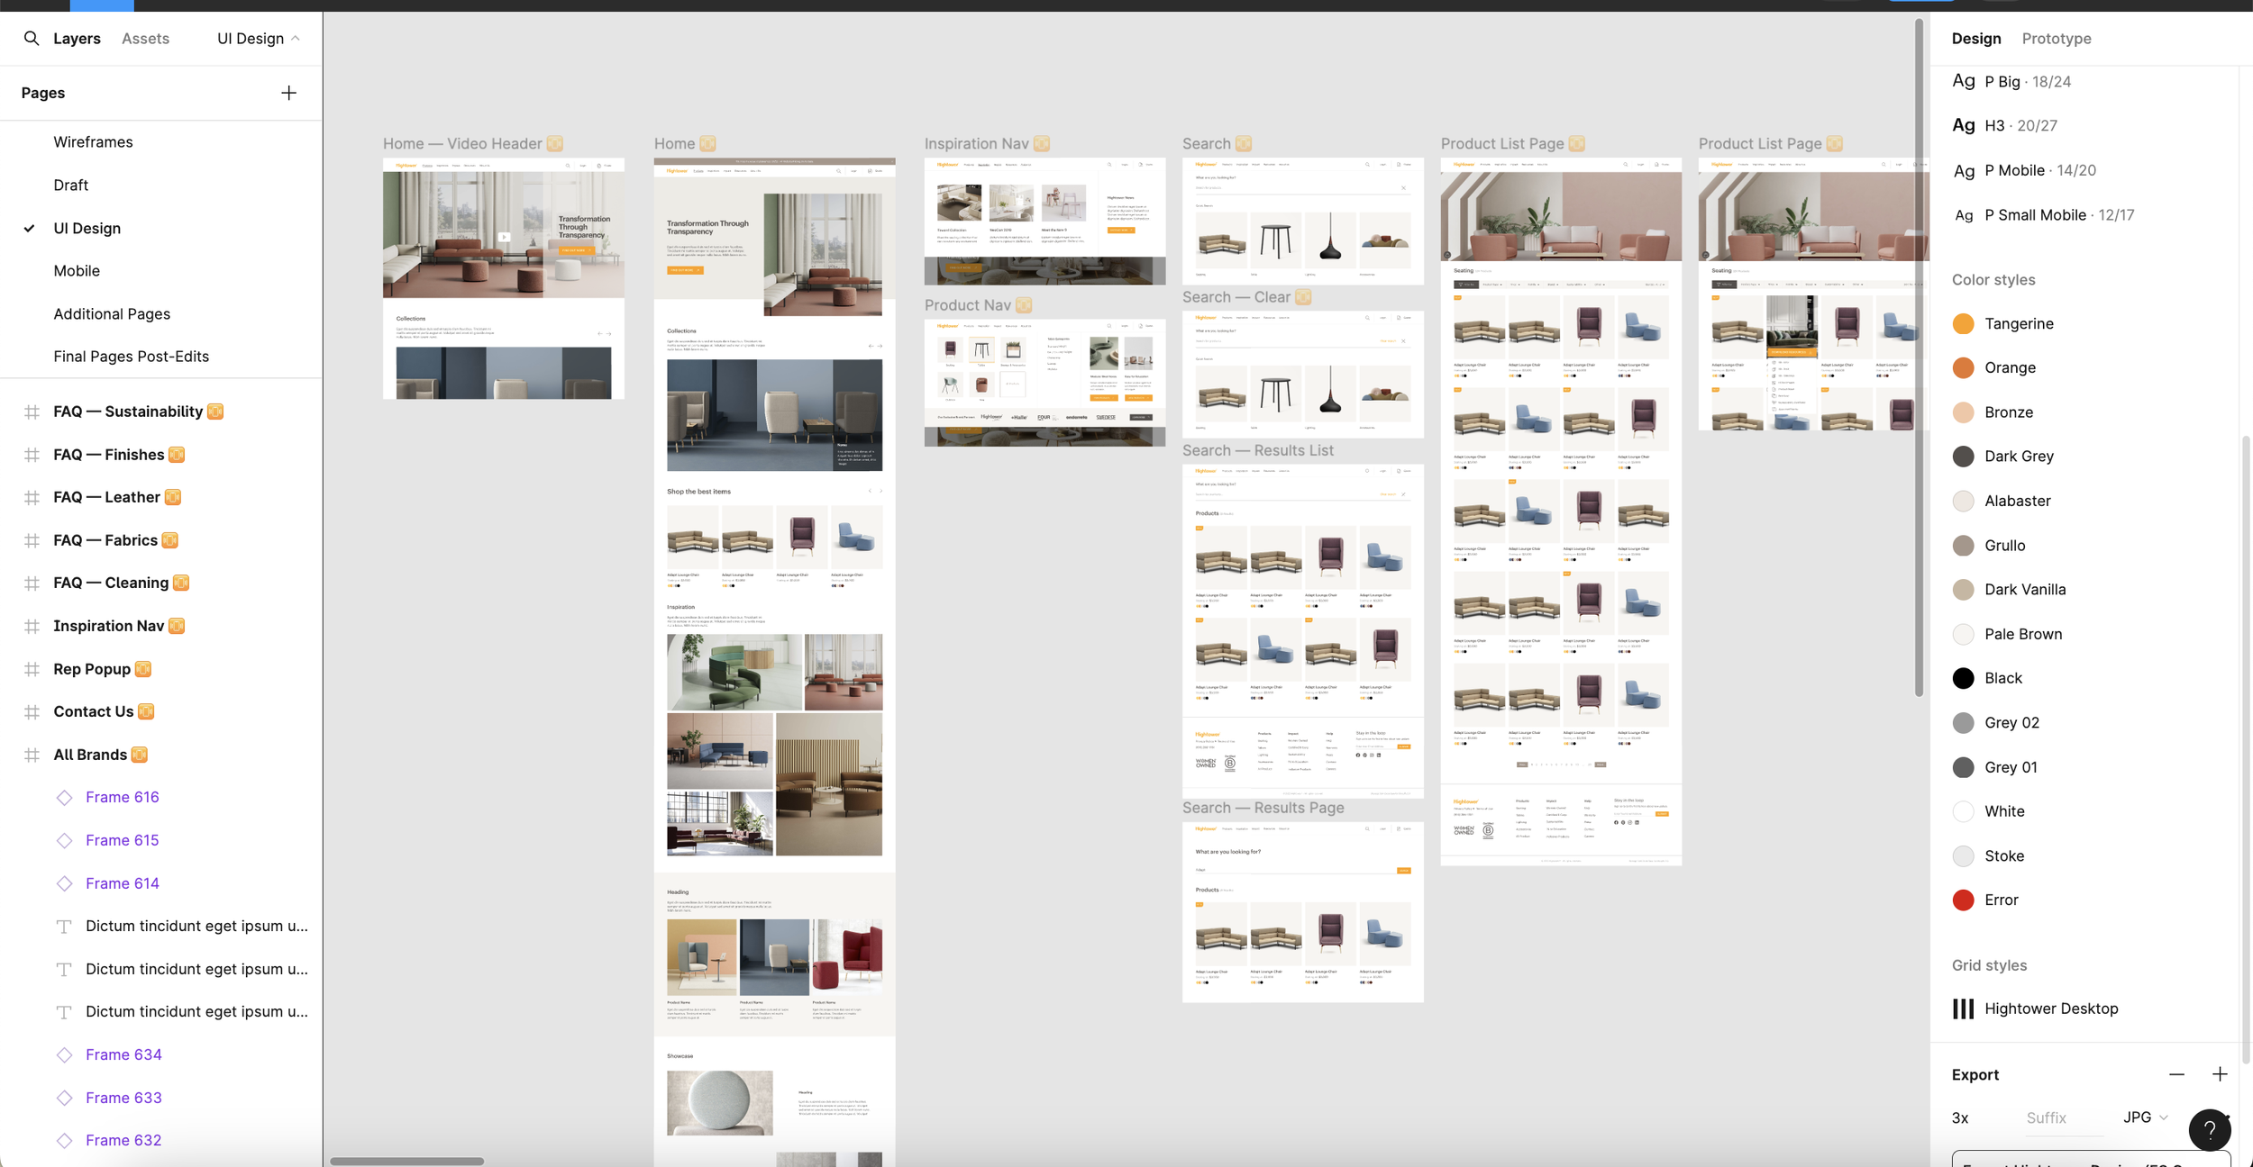Screen dimensions: 2253x1167
Task: Switch to the Prototype tab
Action: click(x=2057, y=39)
